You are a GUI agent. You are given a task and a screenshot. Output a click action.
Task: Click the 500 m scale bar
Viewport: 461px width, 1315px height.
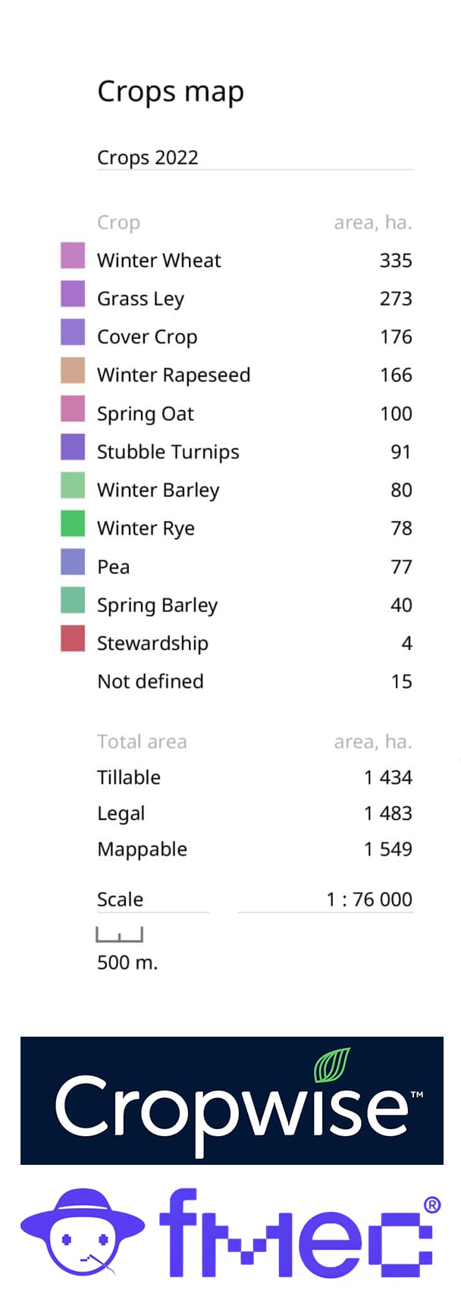click(119, 935)
